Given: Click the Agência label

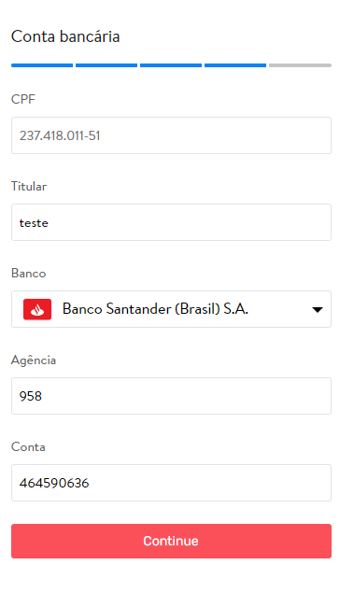Looking at the screenshot, I should click(34, 360).
